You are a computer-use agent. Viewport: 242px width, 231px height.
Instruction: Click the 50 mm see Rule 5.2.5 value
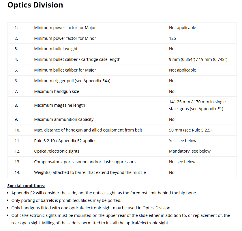(190, 130)
